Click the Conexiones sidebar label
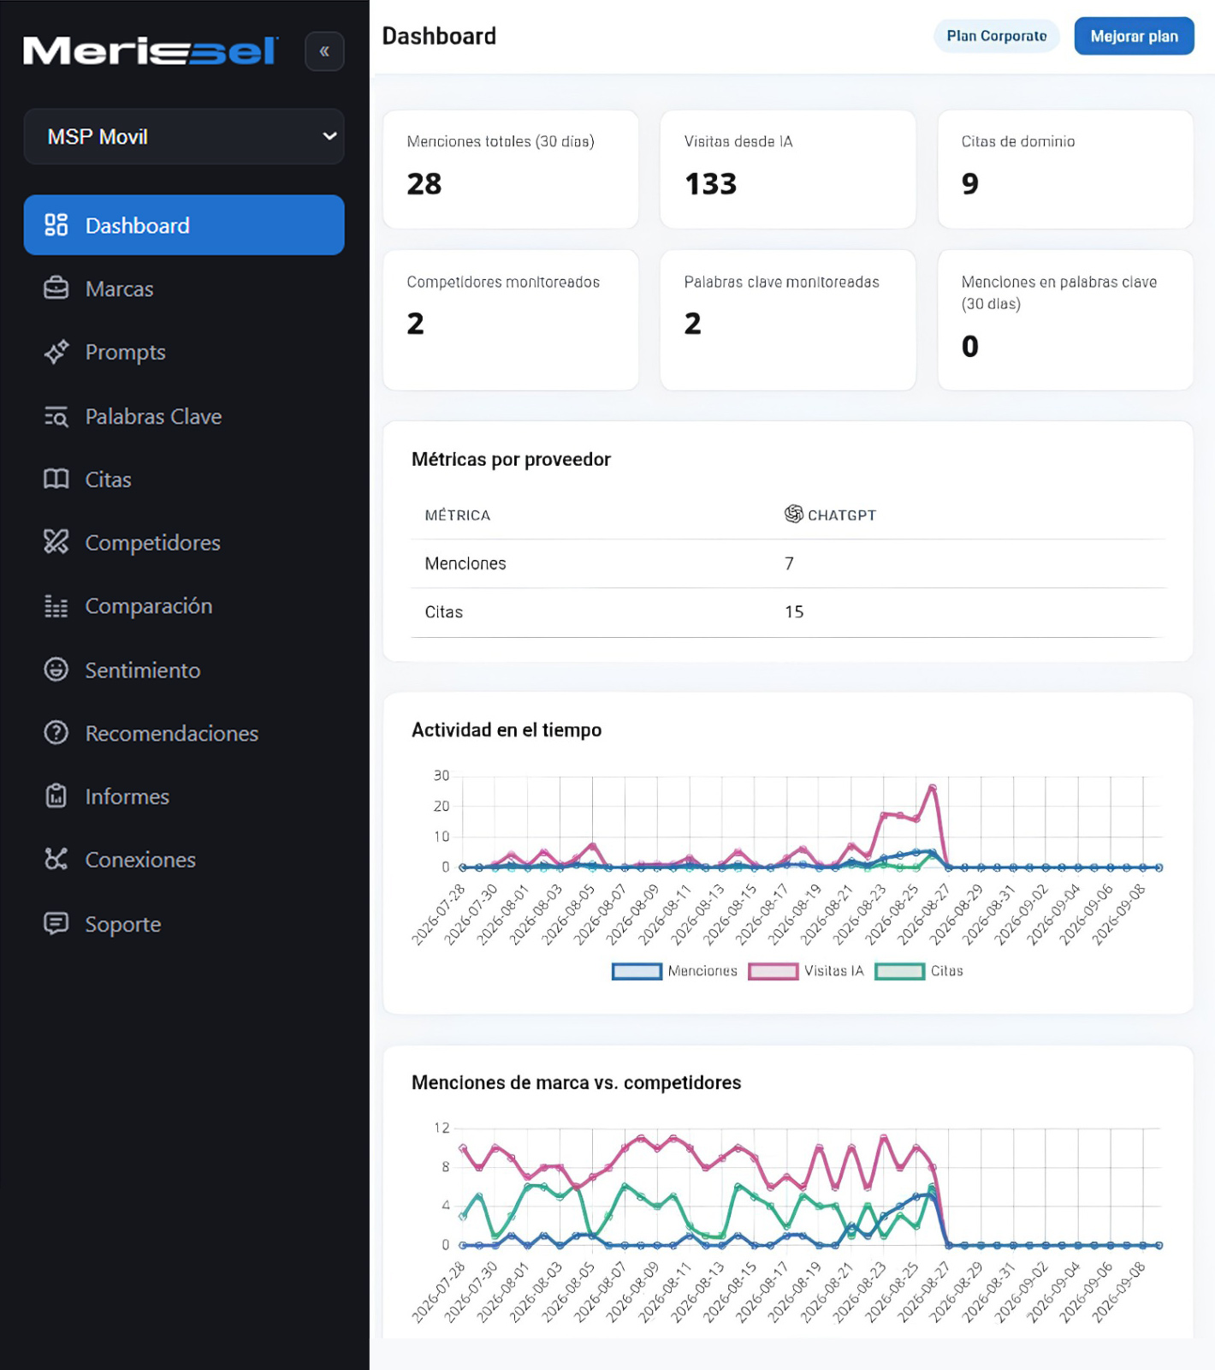This screenshot has height=1370, width=1215. pyautogui.click(x=140, y=860)
